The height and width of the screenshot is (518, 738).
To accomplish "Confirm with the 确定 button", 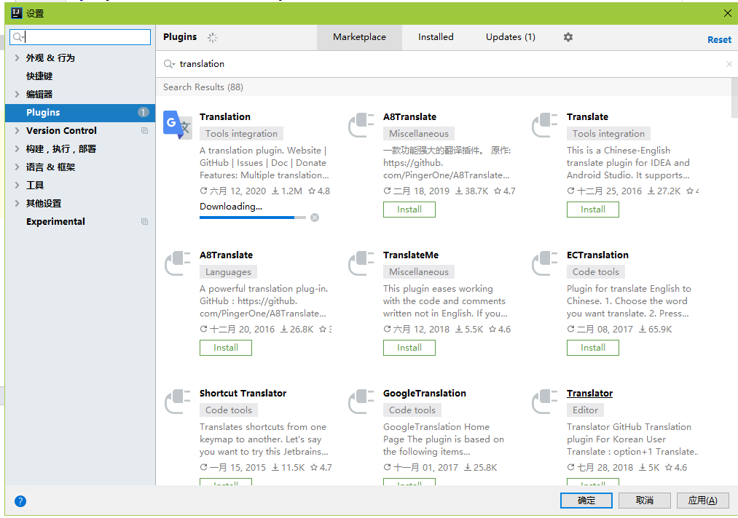I will 586,501.
